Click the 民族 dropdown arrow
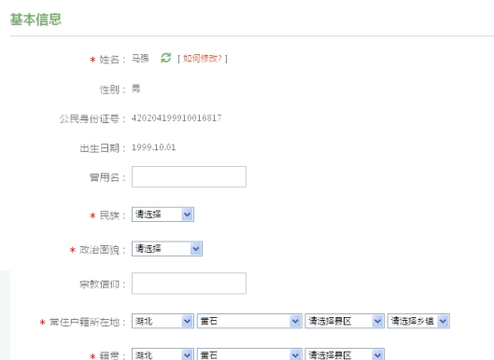 [x=188, y=215]
